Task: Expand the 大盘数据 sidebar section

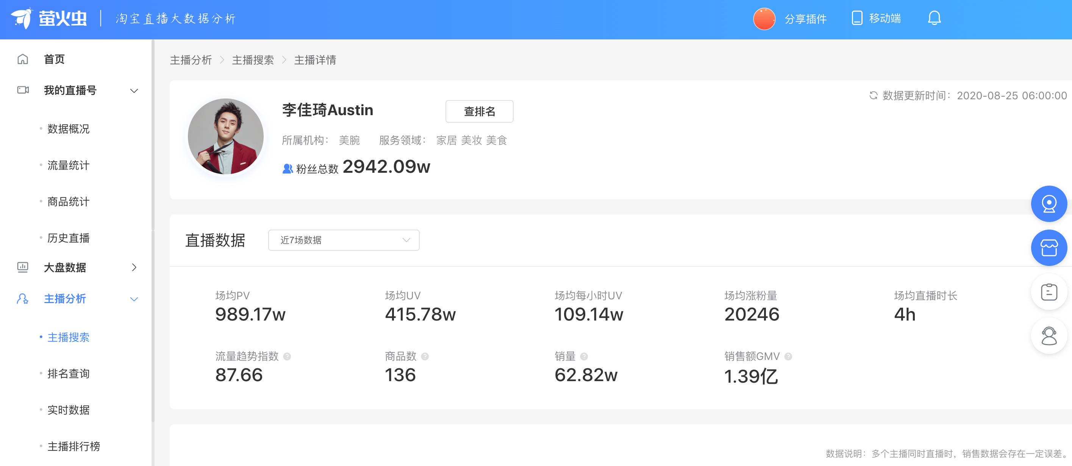Action: coord(134,267)
